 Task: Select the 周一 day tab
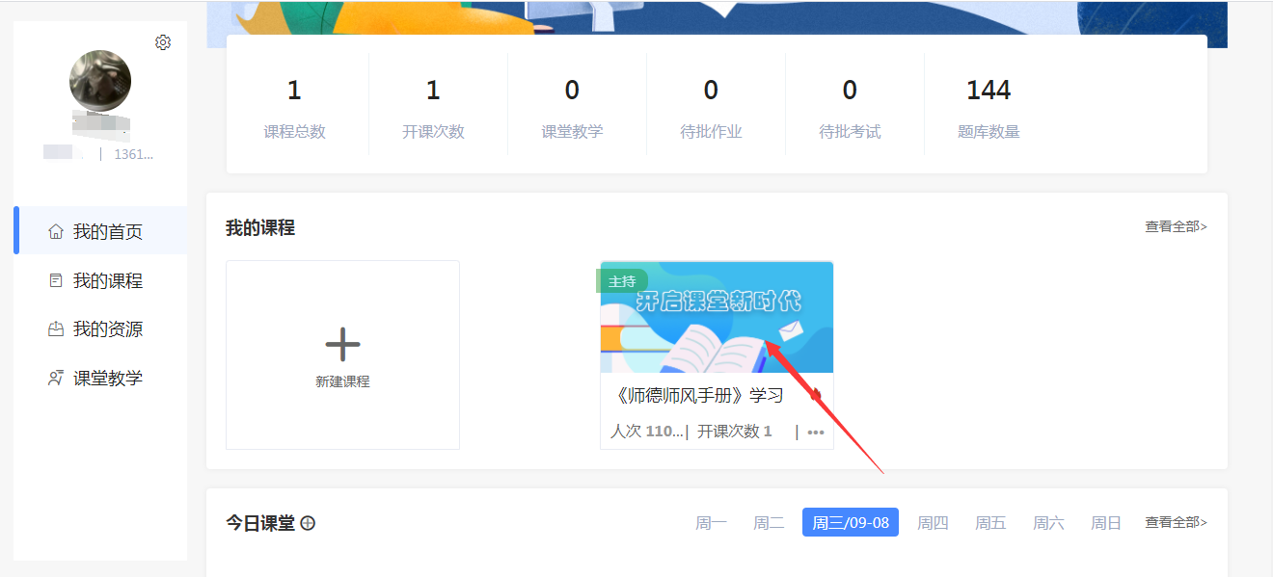tap(712, 523)
